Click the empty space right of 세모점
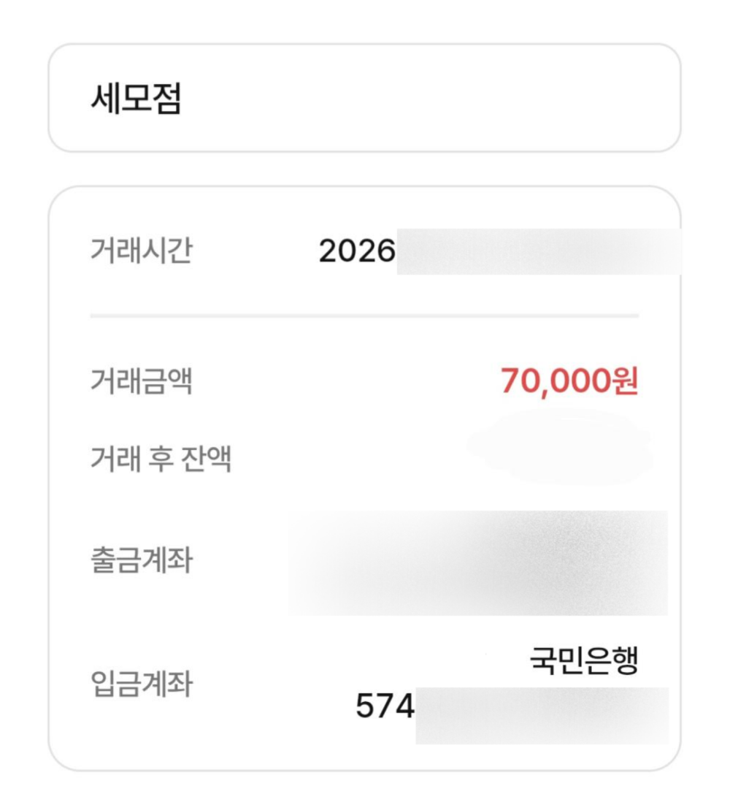 [x=438, y=99]
